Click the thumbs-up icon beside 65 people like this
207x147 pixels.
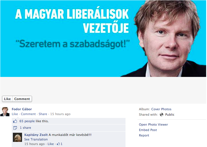[x=15, y=121]
